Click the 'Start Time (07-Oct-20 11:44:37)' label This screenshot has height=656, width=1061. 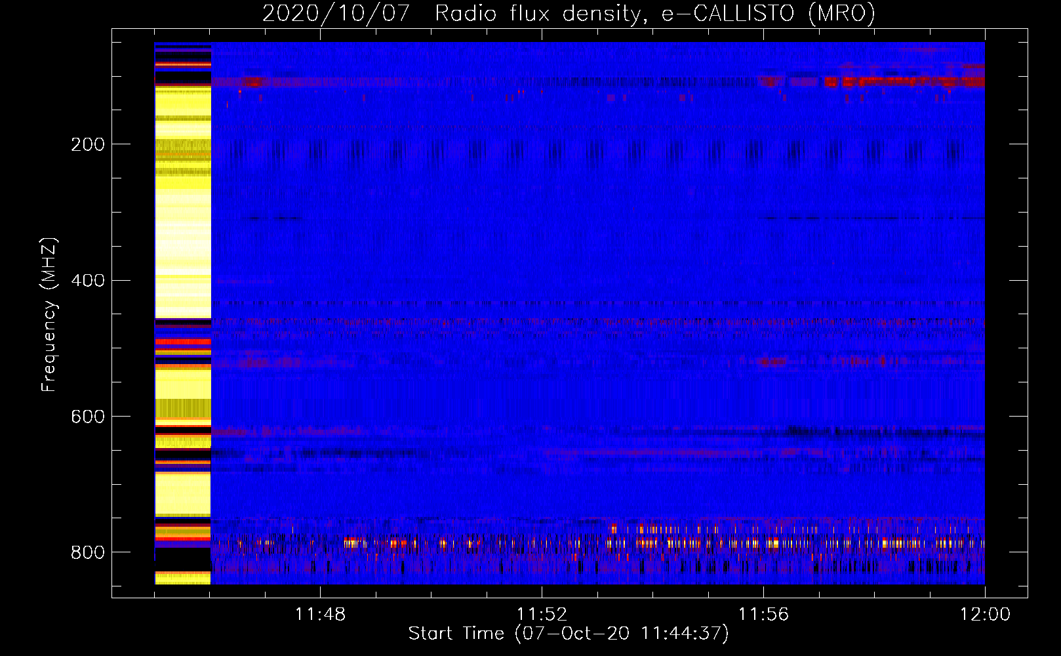569,633
